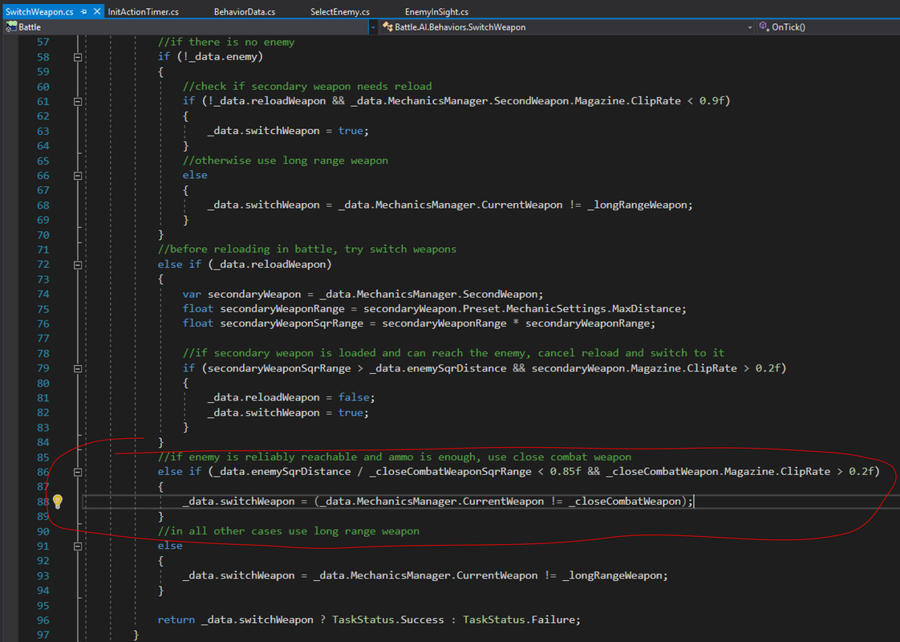Close the SwitchWeapon.cs tab
The image size is (900, 642).
tap(97, 11)
